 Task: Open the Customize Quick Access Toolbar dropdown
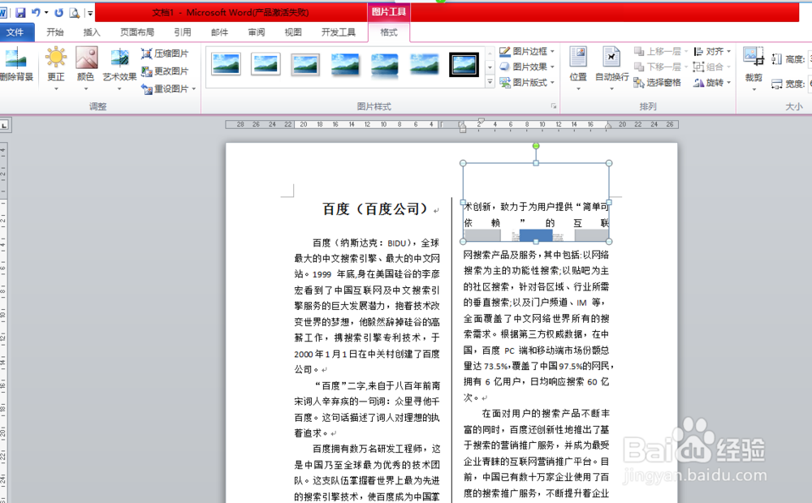90,13
